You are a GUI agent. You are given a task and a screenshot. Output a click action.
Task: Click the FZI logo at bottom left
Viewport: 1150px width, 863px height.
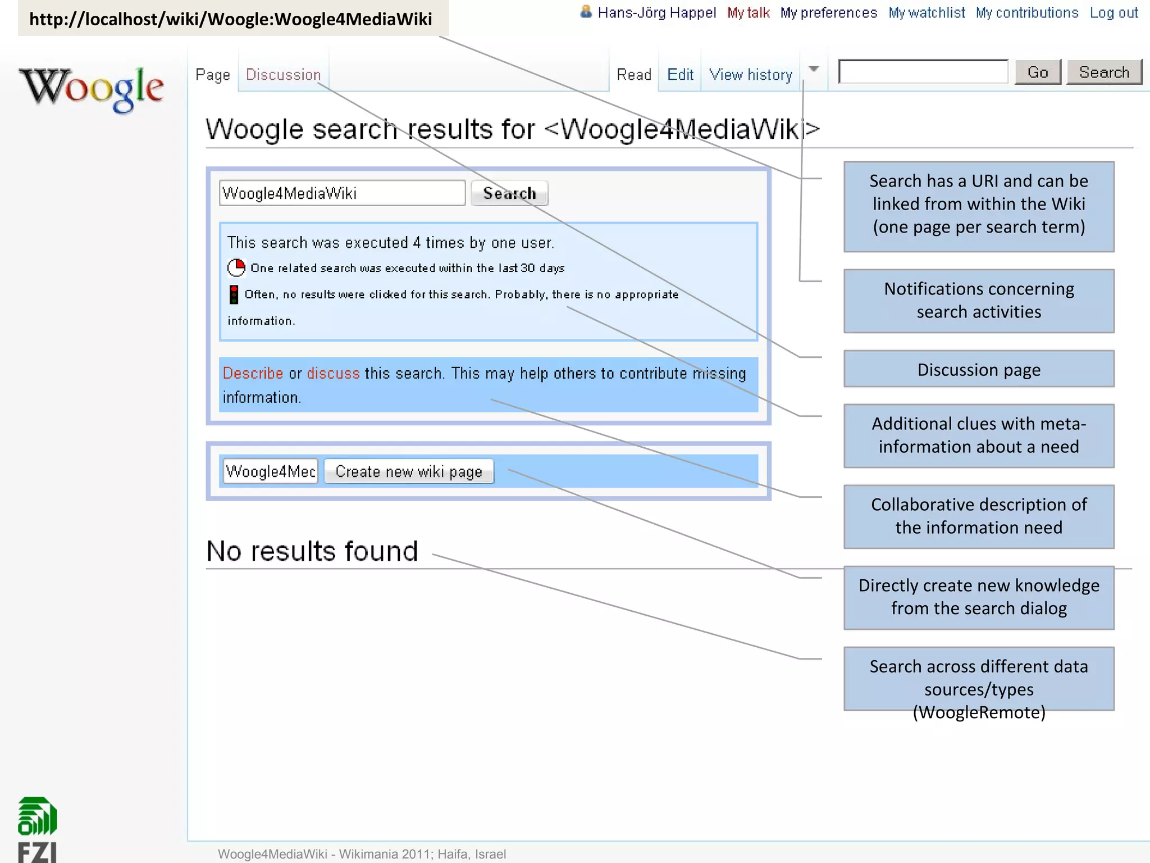(x=37, y=829)
